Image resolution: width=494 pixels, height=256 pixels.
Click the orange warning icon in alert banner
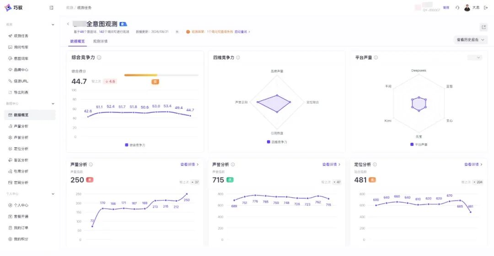pos(188,32)
